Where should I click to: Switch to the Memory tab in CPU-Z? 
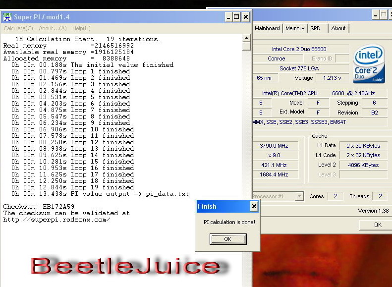click(x=295, y=28)
